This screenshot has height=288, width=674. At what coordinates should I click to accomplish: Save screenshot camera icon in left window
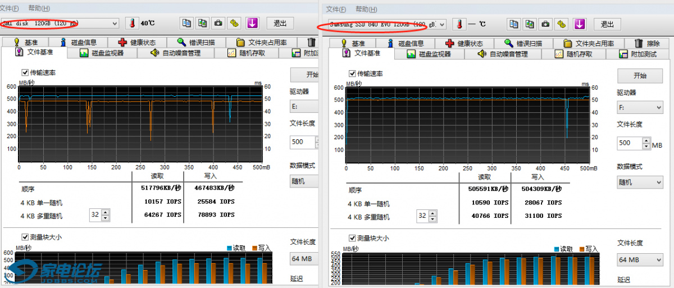(218, 23)
